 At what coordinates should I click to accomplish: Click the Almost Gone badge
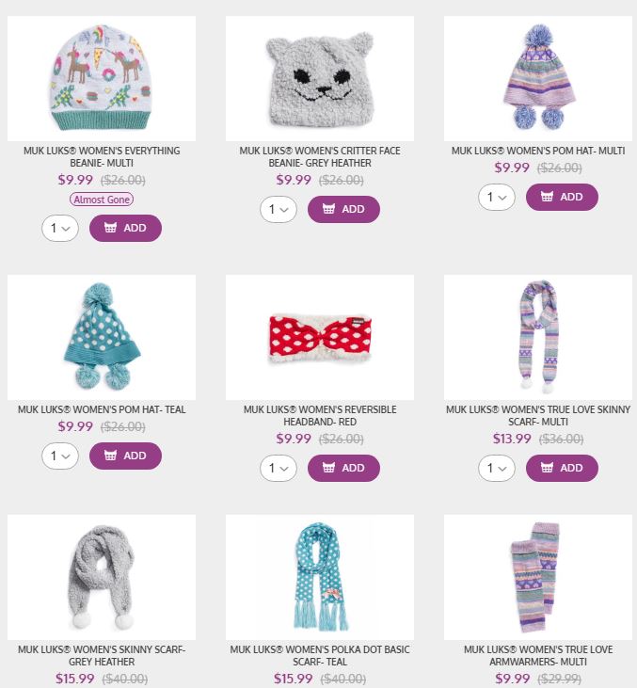click(102, 200)
